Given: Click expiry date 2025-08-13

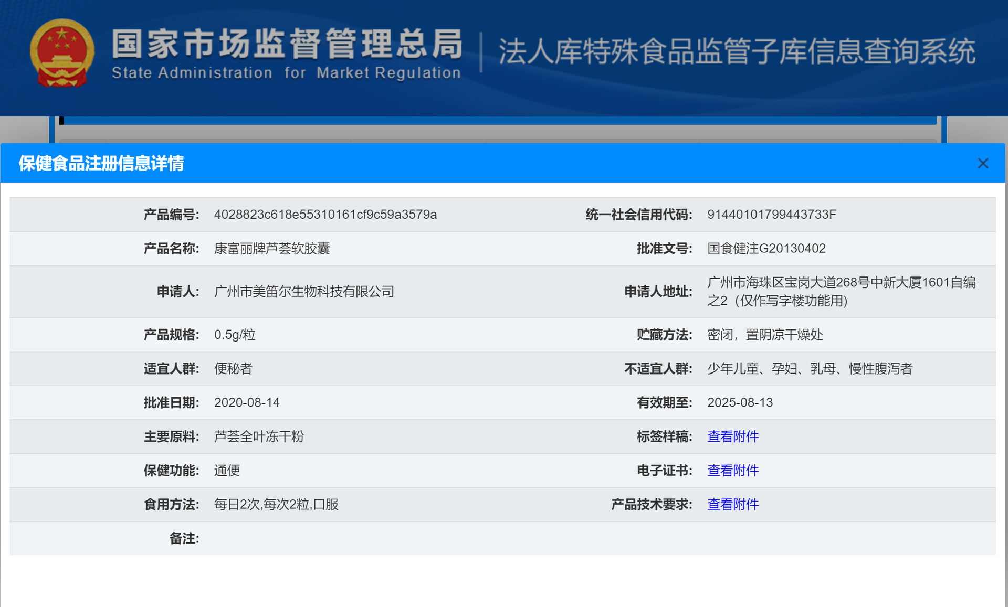Looking at the screenshot, I should [740, 402].
